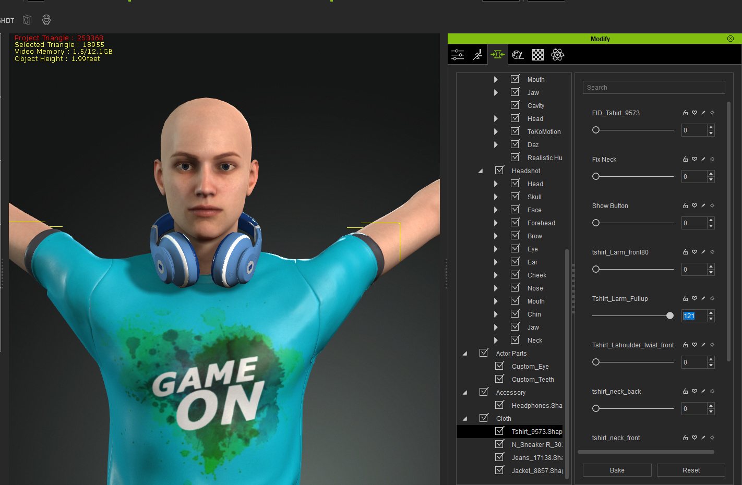Image resolution: width=742 pixels, height=485 pixels.
Task: Favorite the FID_Tshirt_9573 morph
Action: (695, 113)
